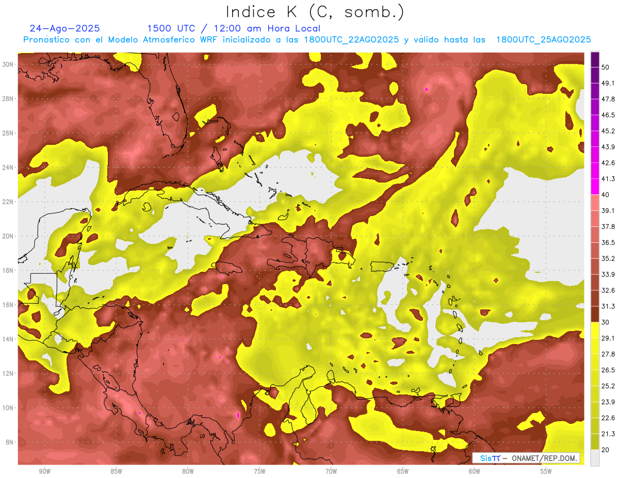Screen dimensions: 619x478
Task: Click latitude axis label 18N
Action: point(8,270)
